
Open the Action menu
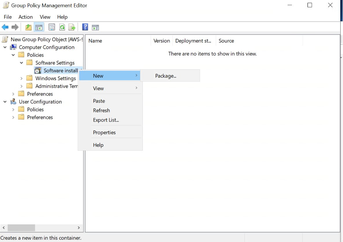(25, 17)
